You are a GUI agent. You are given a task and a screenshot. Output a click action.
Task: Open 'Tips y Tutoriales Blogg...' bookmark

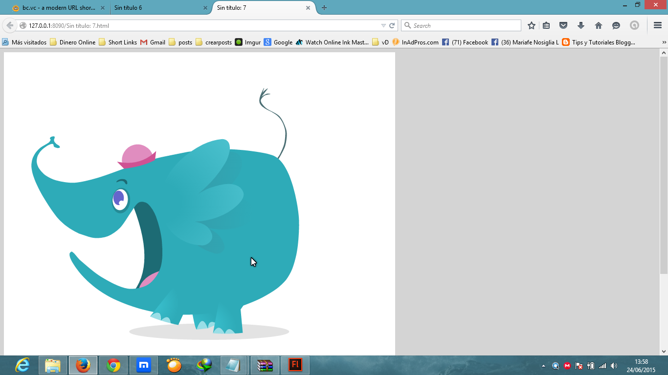tap(599, 42)
